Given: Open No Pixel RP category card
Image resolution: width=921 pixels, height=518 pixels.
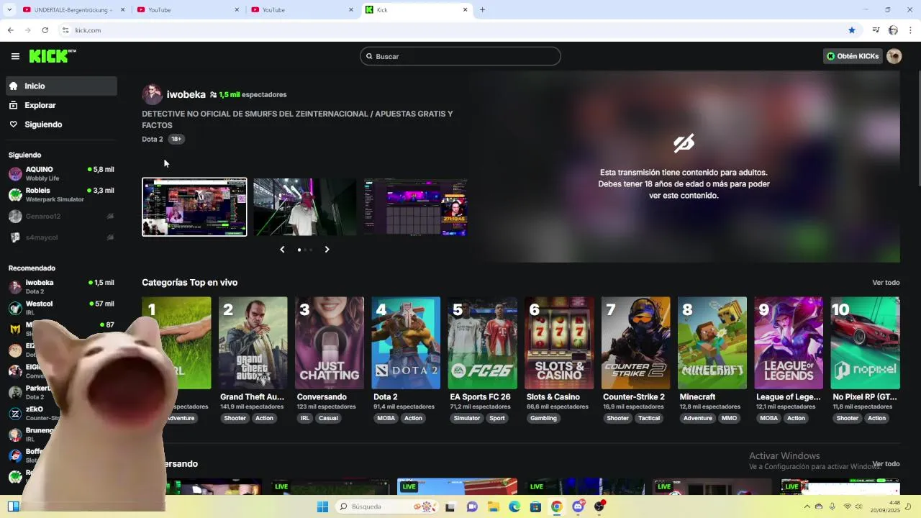Looking at the screenshot, I should pos(865,343).
